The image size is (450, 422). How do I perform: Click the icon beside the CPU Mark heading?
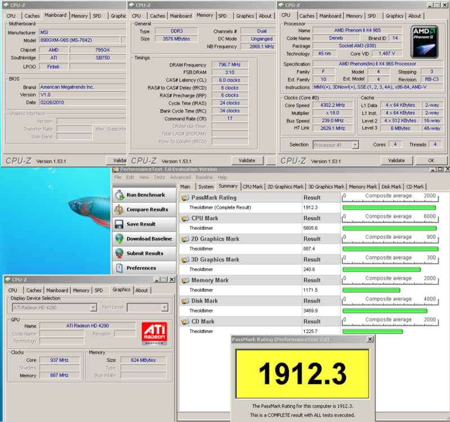[185, 219]
